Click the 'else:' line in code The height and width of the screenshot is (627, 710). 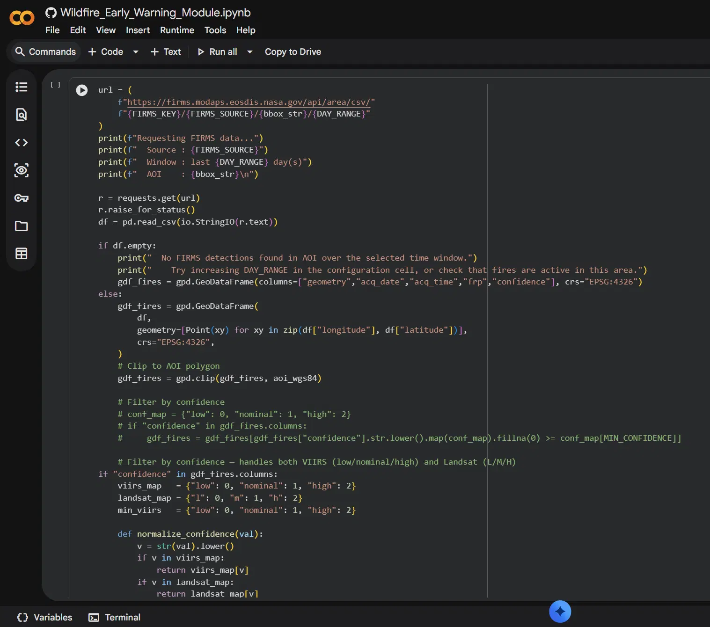click(110, 294)
